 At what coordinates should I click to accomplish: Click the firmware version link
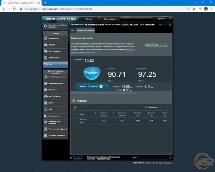[130, 25]
